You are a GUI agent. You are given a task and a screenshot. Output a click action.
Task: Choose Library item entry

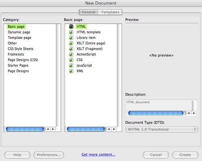coord(86,38)
